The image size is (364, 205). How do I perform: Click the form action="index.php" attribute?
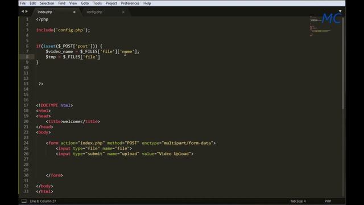coord(82,143)
